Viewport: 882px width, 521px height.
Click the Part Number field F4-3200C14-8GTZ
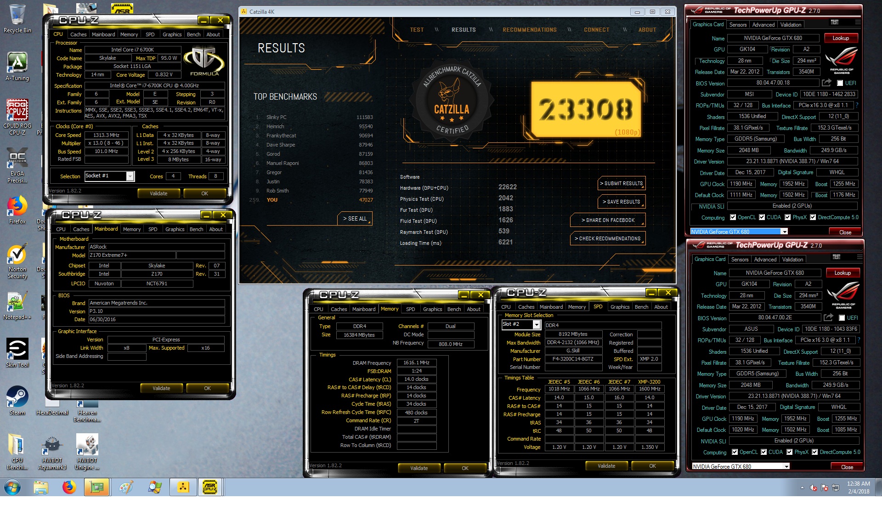click(x=573, y=359)
